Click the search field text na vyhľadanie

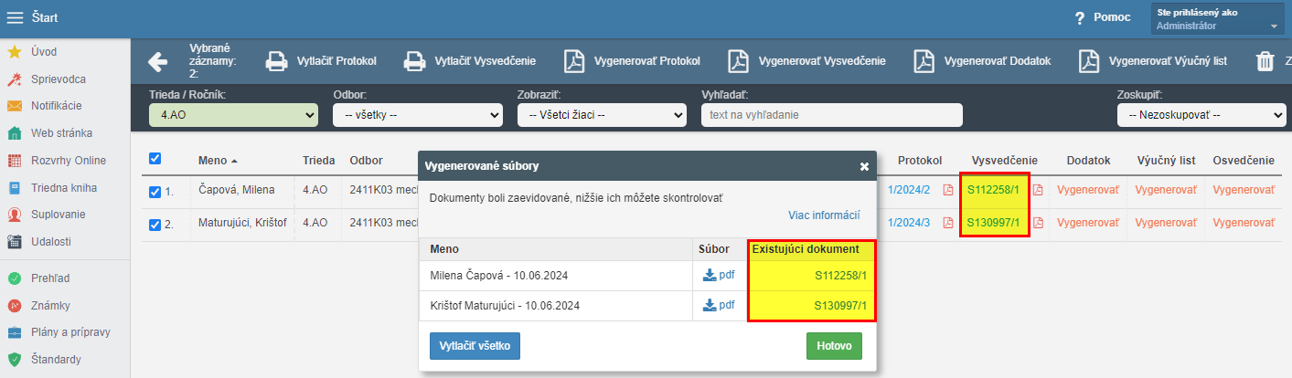pyautogui.click(x=831, y=115)
